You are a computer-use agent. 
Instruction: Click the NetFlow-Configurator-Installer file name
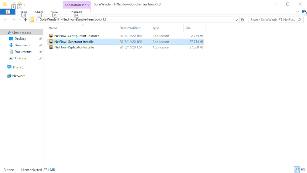click(77, 36)
